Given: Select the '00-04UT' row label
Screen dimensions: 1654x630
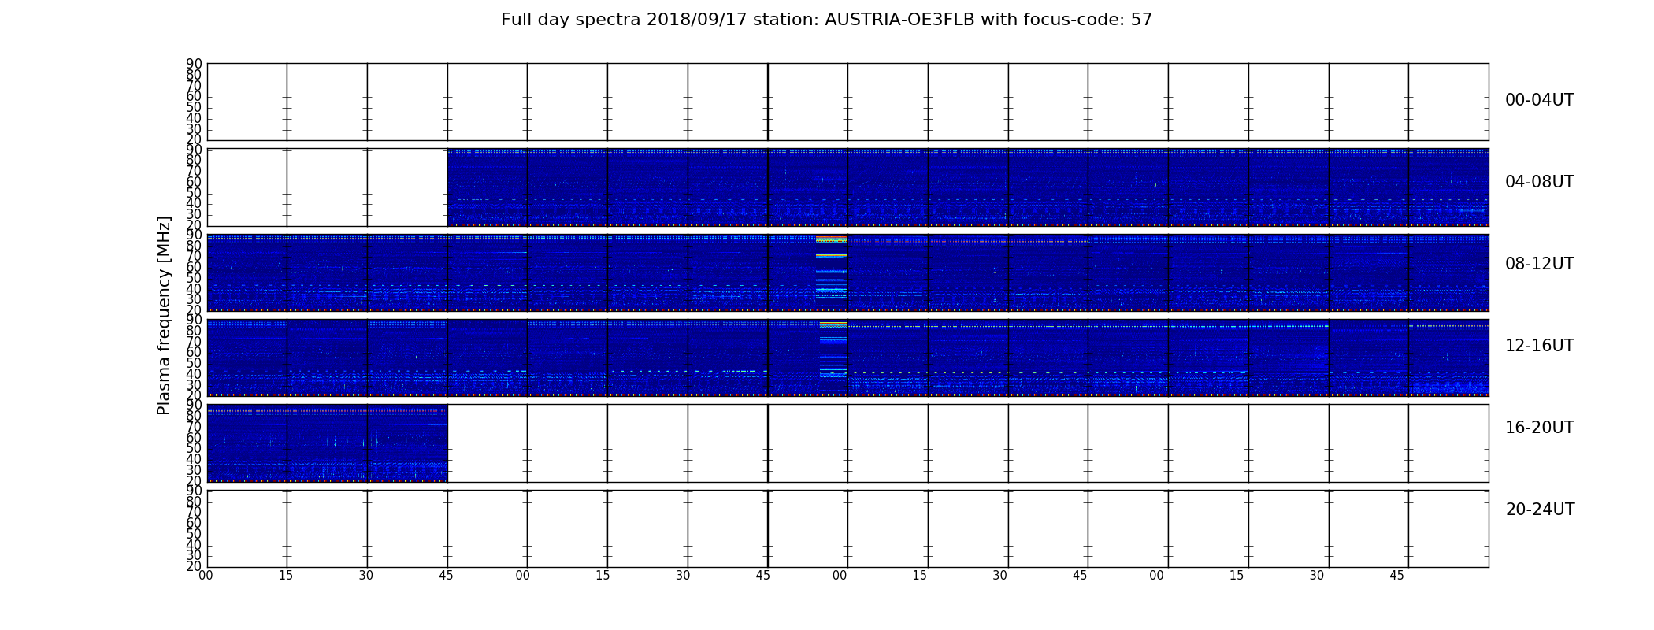Looking at the screenshot, I should pyautogui.click(x=1539, y=100).
